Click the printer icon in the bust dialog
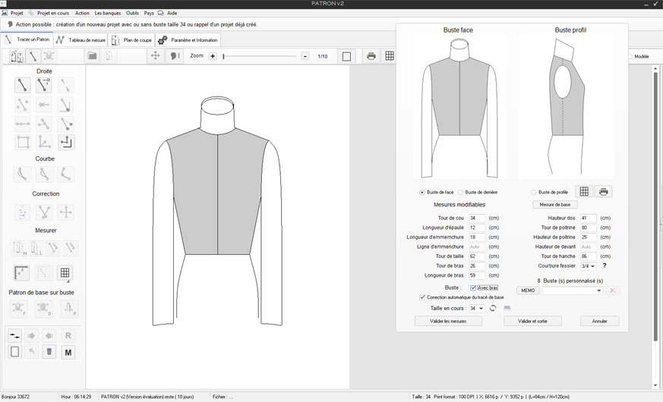This screenshot has height=402, width=663. pyautogui.click(x=603, y=192)
